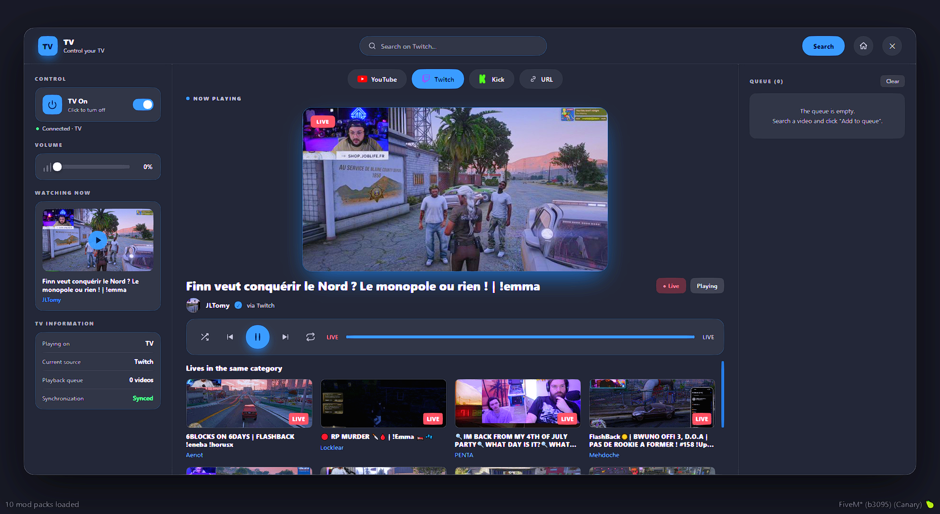Click the stream title heading
Image resolution: width=940 pixels, height=514 pixels.
tap(363, 287)
